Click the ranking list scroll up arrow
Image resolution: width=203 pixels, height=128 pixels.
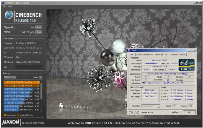[x=41, y=82]
